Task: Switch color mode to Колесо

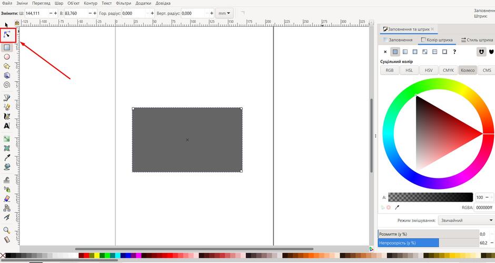Action: 468,70
